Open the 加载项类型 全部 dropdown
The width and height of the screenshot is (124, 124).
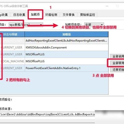[x=94, y=25]
